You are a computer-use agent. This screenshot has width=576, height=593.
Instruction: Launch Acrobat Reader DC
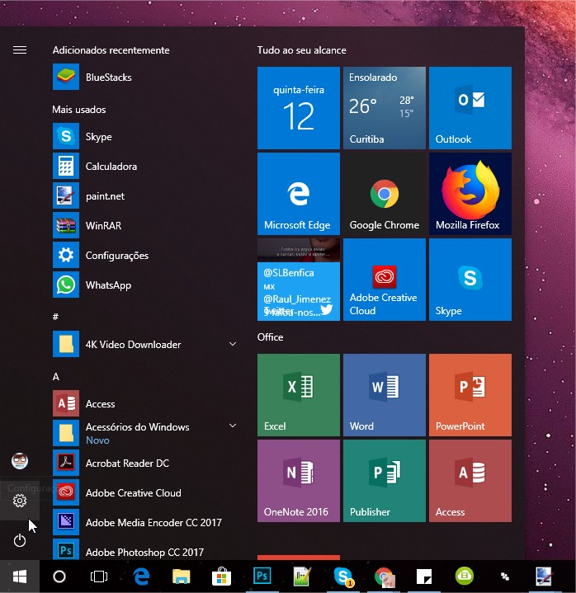click(x=144, y=463)
